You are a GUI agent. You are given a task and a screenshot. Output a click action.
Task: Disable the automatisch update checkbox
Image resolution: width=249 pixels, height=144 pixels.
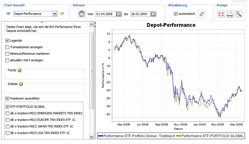click(176, 14)
